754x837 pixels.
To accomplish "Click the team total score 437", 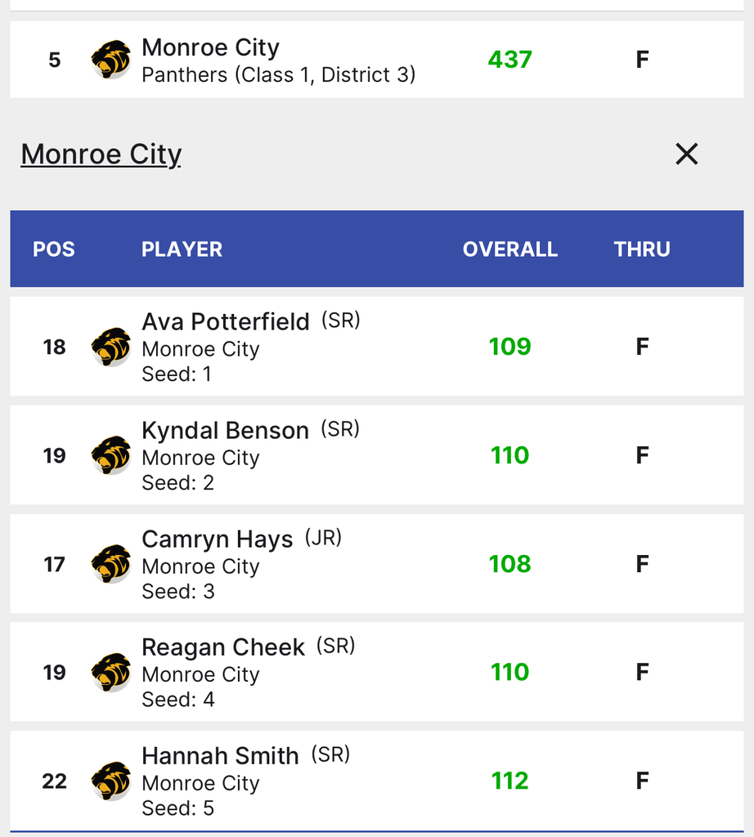I will coord(509,60).
